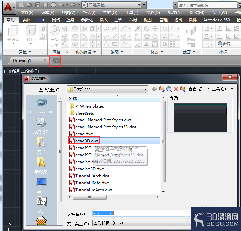Select acad -Named Plot Styles.dwt
Viewport: 241px width, 231px height.
click(100, 120)
